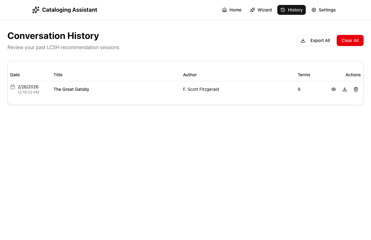Click the Cataloging Assistant sparkle logo icon
The height and width of the screenshot is (240, 371).
pyautogui.click(x=36, y=10)
